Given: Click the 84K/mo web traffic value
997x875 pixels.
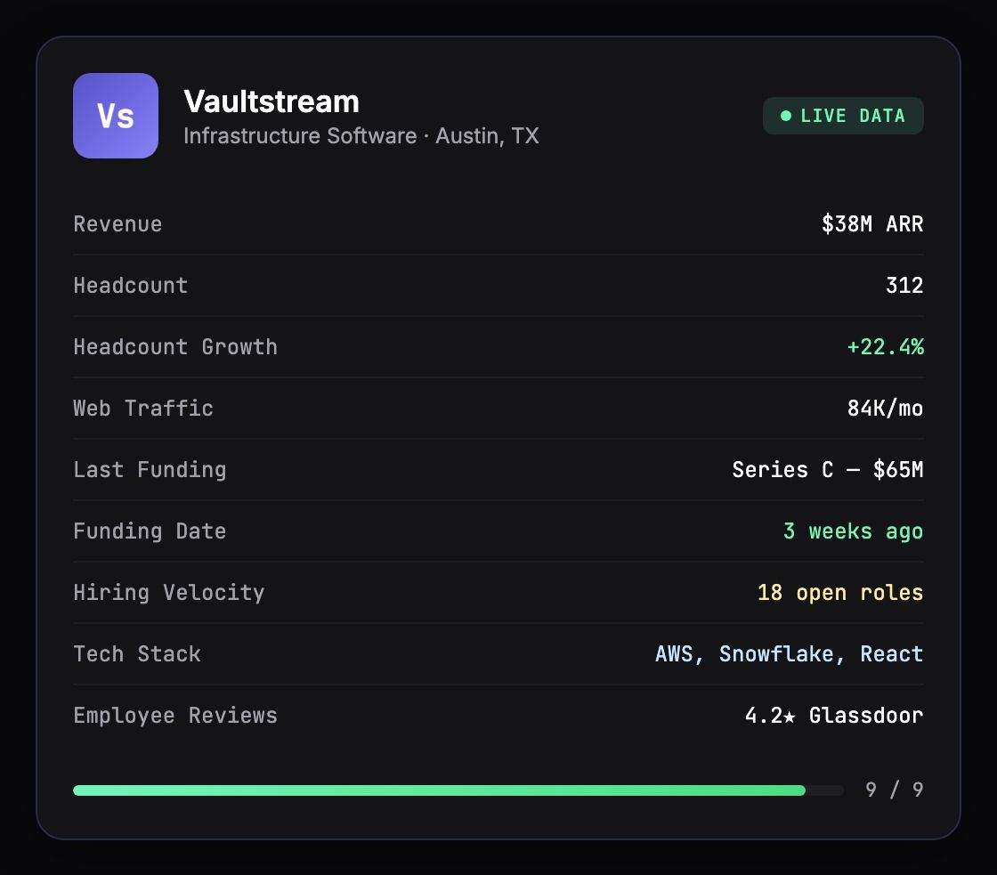Looking at the screenshot, I should coord(885,409).
